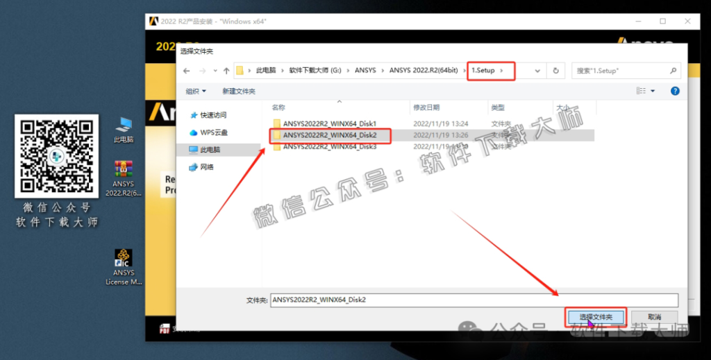Image resolution: width=711 pixels, height=360 pixels.
Task: Select 此电脑 in the address path
Action: pos(266,70)
